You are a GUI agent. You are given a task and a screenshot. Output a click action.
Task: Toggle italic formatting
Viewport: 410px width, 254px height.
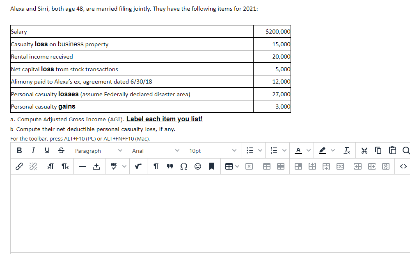33,150
